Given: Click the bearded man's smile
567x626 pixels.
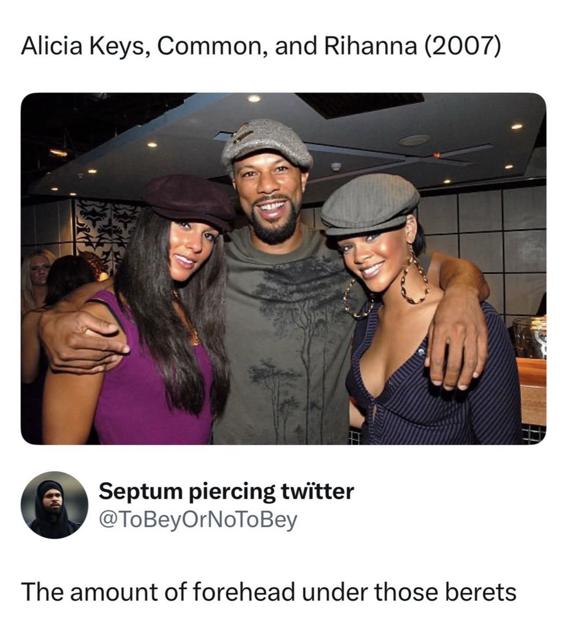Looking at the screenshot, I should [269, 205].
